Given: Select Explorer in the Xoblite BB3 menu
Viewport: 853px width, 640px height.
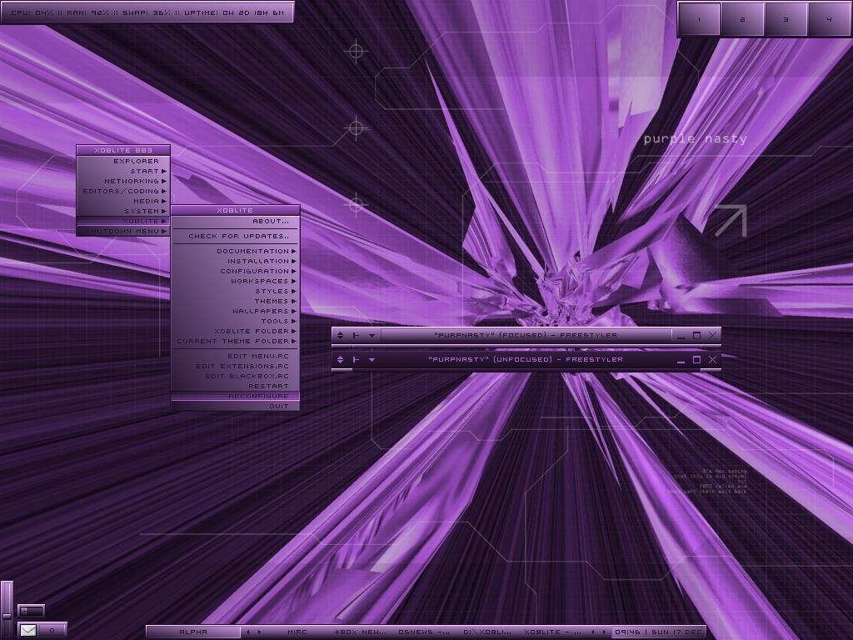Looking at the screenshot, I should [x=123, y=161].
